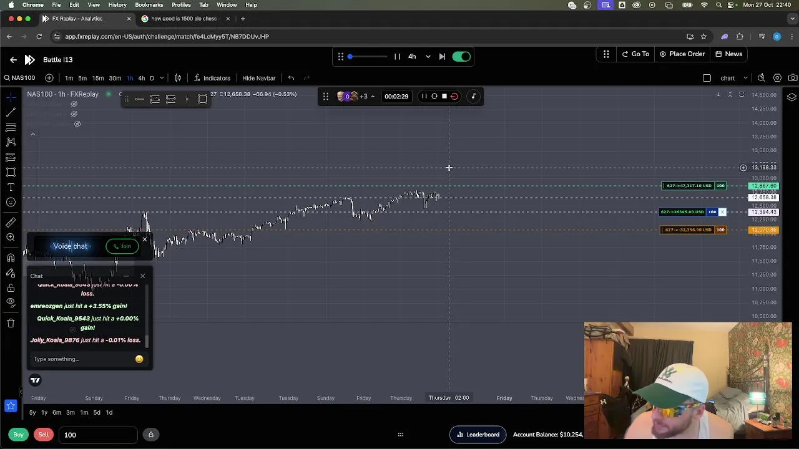The image size is (799, 449).
Task: Open the NAS100 symbol search
Action: tap(19, 78)
